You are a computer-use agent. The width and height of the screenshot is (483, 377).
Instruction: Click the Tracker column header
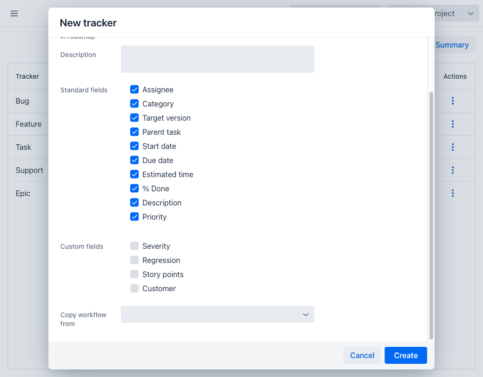(x=27, y=76)
